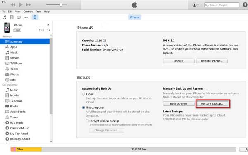Click the iPhone device thumbnail

(7, 28)
